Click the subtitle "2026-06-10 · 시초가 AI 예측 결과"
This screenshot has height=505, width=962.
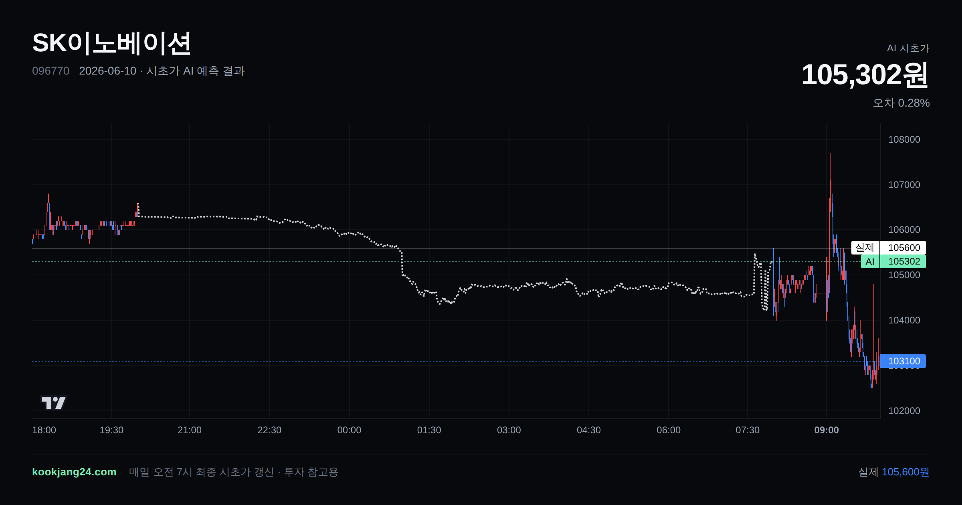(162, 71)
